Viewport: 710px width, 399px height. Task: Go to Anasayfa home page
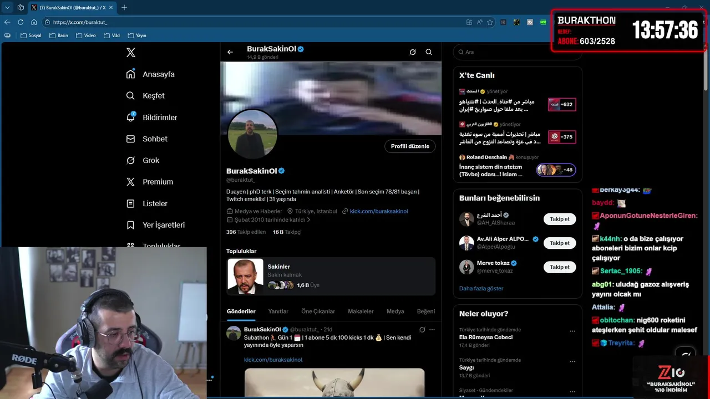[x=150, y=74]
